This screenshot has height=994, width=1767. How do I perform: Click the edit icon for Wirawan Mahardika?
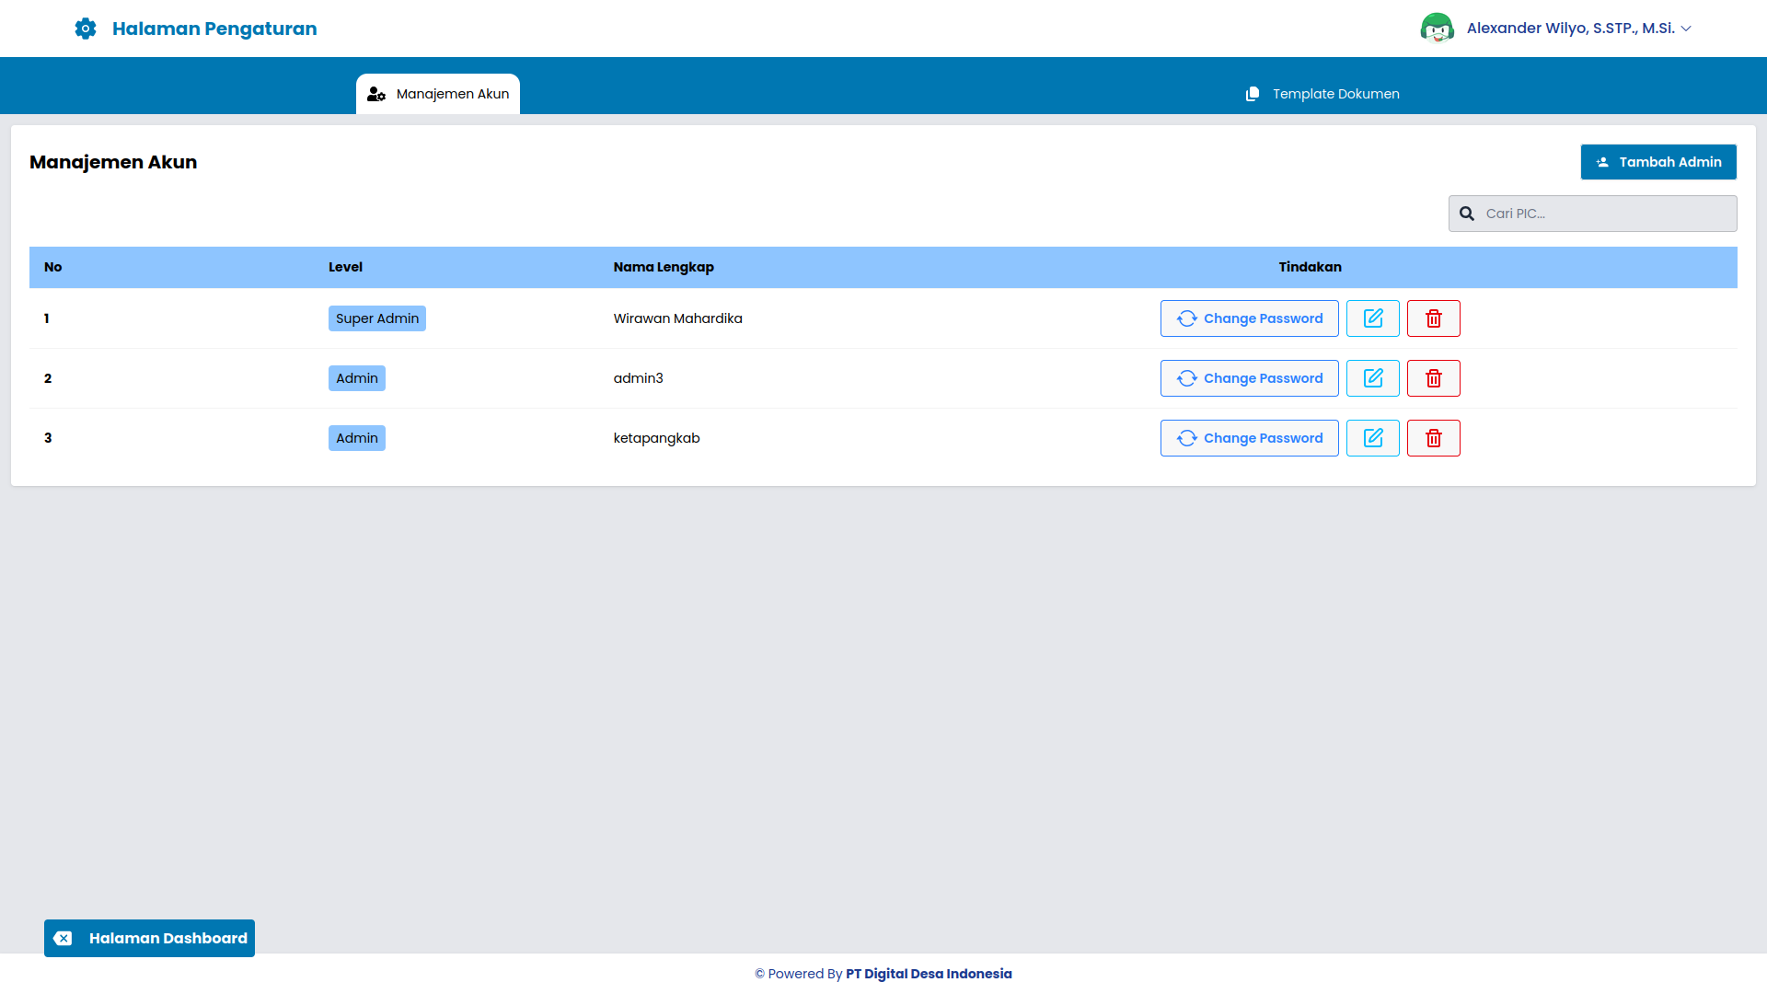tap(1372, 318)
